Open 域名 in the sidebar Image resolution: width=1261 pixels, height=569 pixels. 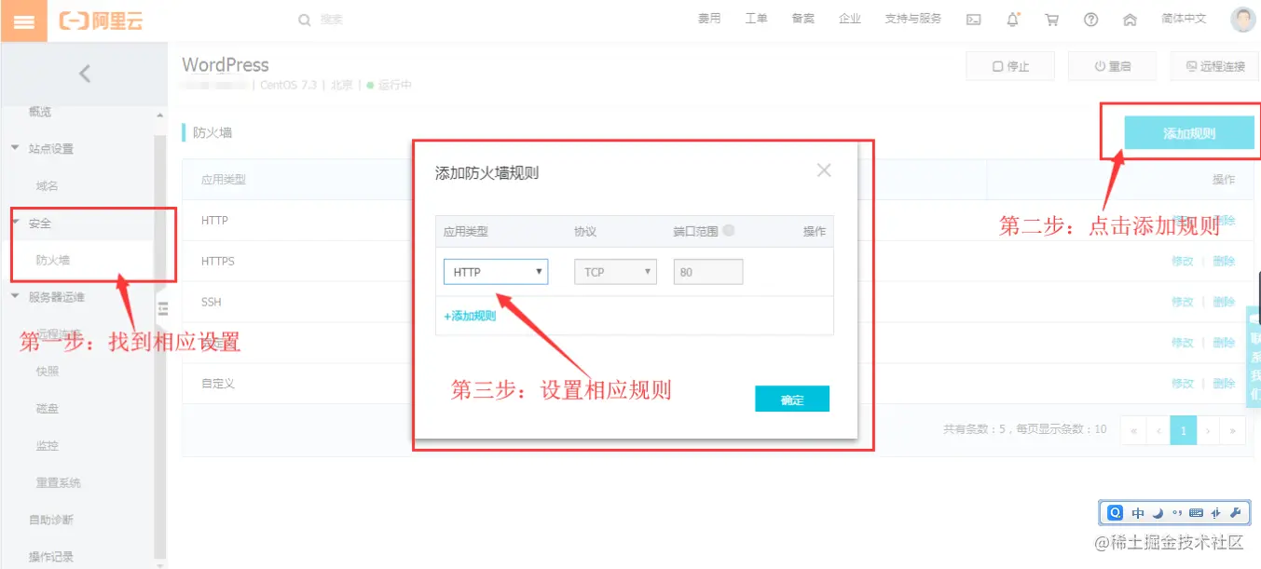48,186
